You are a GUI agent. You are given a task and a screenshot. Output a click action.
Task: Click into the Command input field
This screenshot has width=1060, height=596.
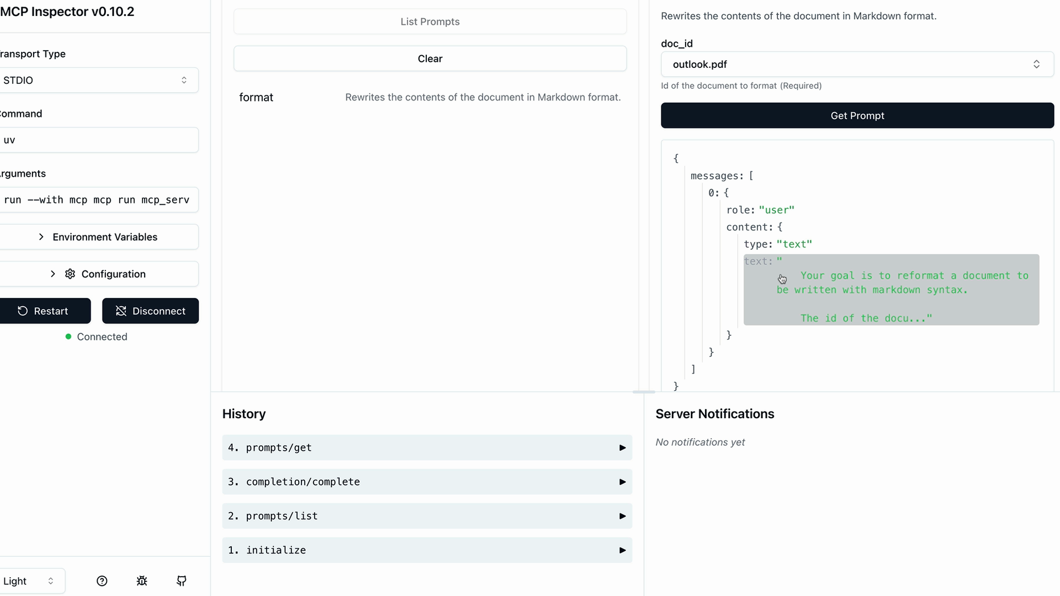[98, 140]
